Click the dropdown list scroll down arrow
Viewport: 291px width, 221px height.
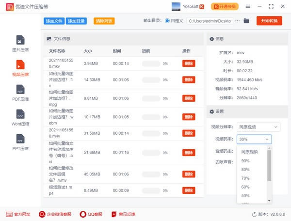click(x=269, y=201)
